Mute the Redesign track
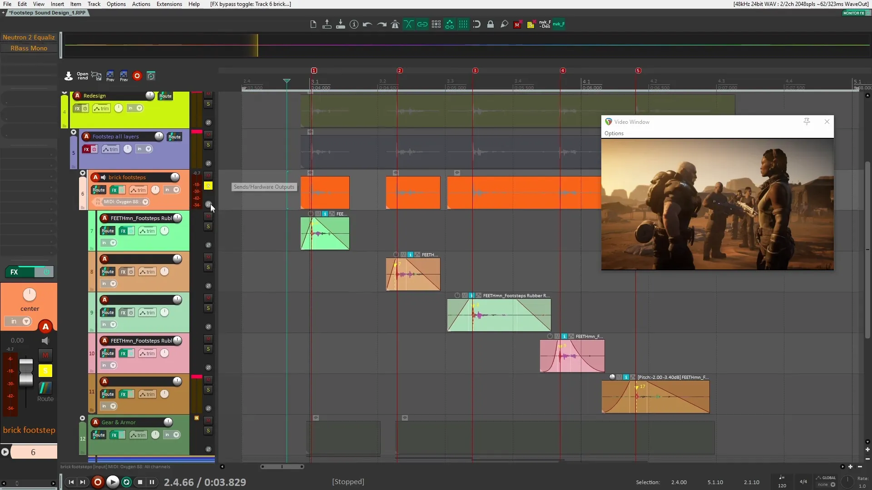This screenshot has height=490, width=872. (x=208, y=94)
